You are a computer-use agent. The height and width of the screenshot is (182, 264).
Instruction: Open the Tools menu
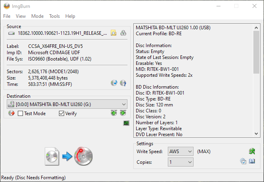coord(54,16)
